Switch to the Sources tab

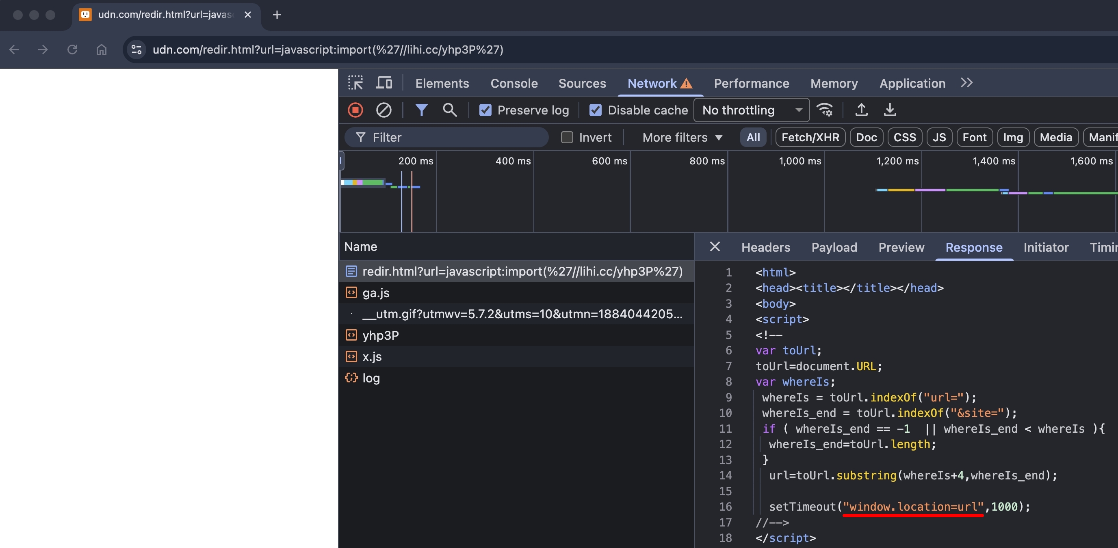click(x=582, y=83)
